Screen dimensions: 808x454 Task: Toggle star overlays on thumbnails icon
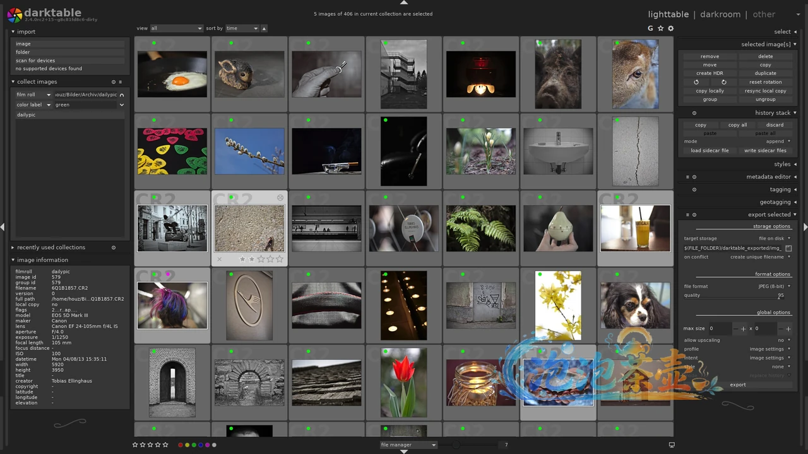661,28
